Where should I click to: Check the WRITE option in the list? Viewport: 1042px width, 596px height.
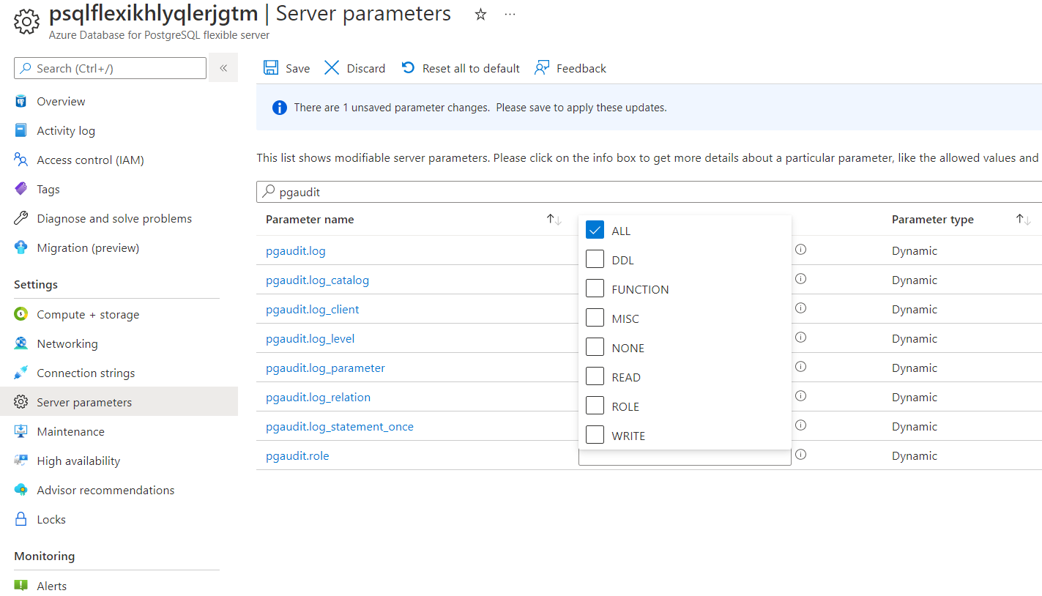click(595, 434)
